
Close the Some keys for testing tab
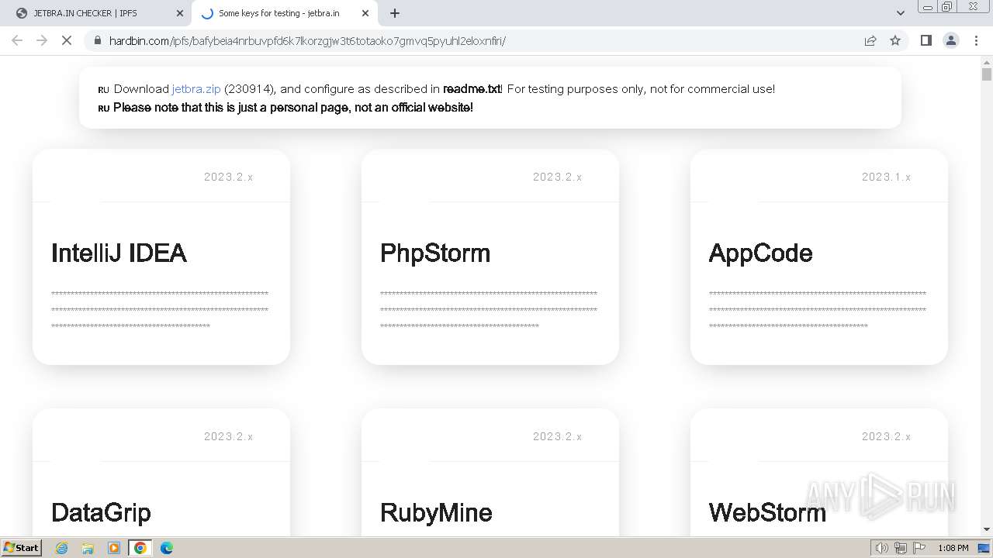365,13
